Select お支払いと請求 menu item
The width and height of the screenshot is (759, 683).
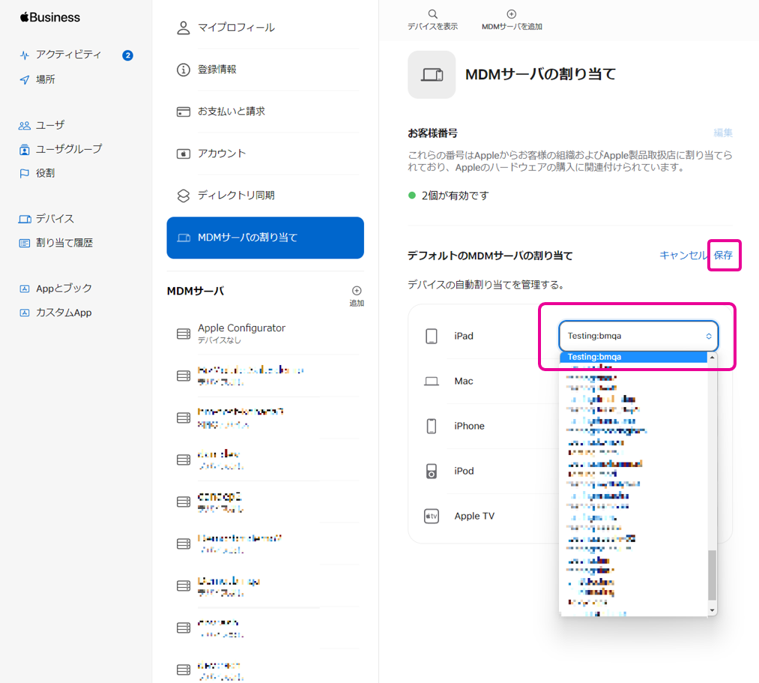(231, 112)
